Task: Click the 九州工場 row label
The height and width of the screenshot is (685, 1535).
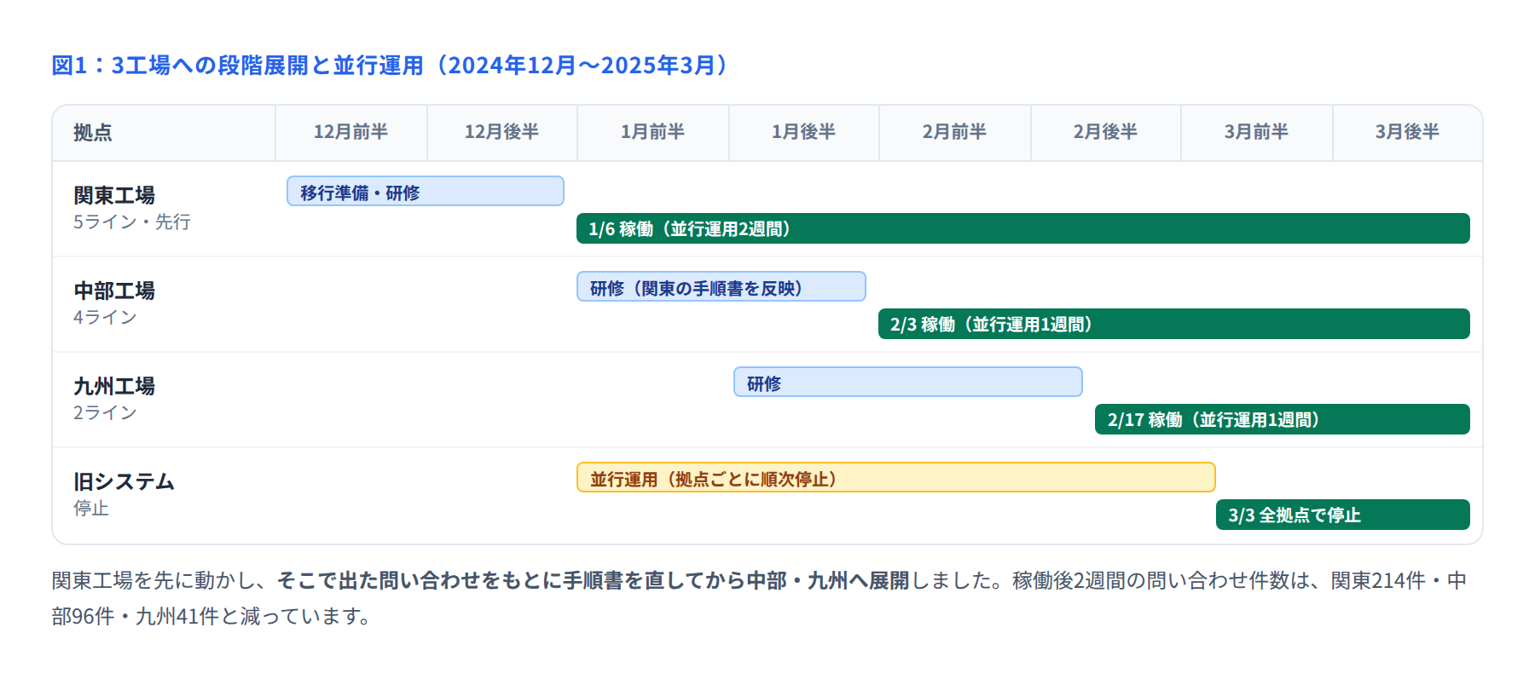Action: tap(114, 386)
